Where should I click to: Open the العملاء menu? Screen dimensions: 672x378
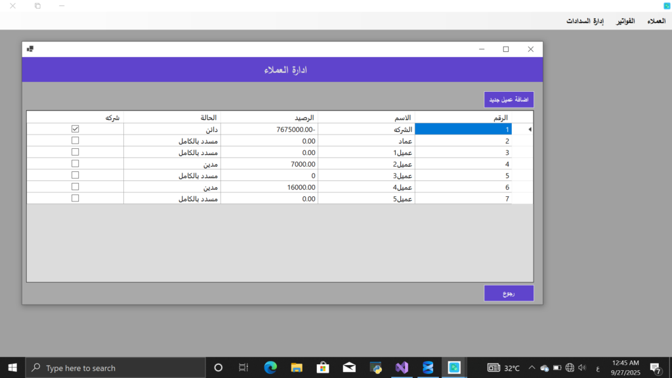(x=656, y=21)
